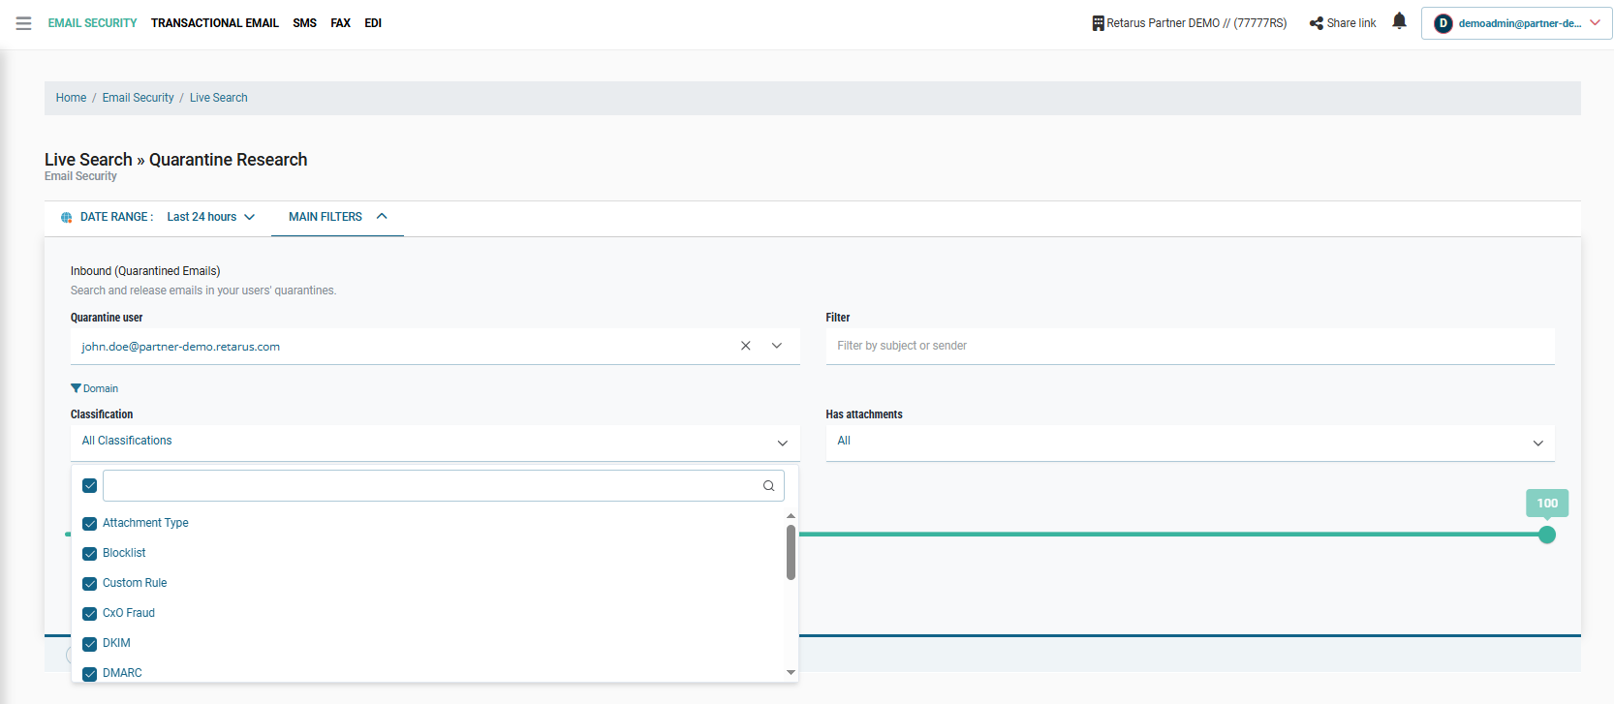The height and width of the screenshot is (704, 1614).
Task: Uncheck the Blocklist checkbox
Action: coord(90,554)
